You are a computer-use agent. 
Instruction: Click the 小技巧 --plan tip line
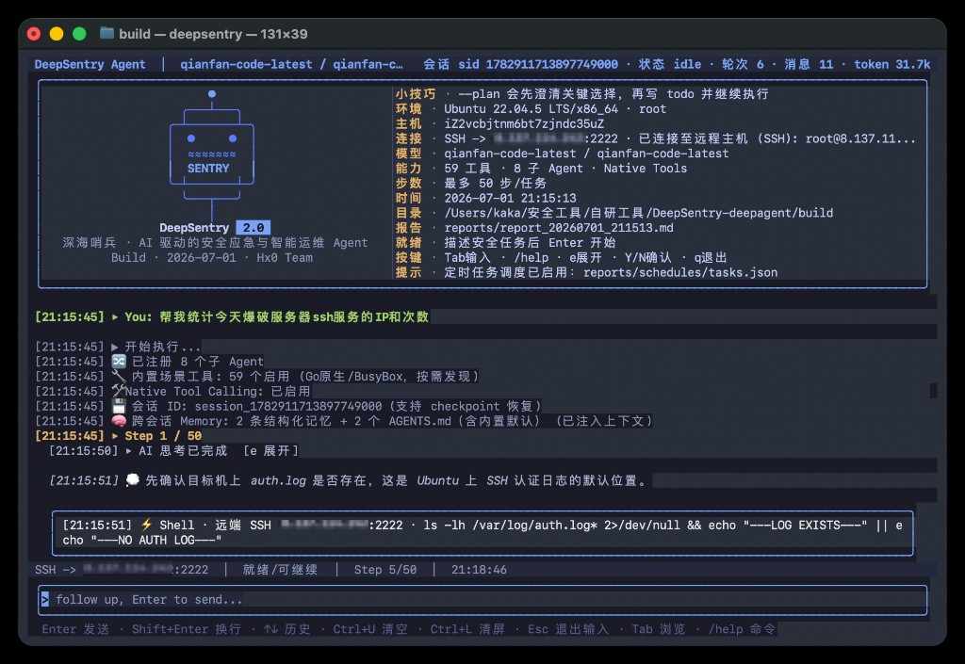[x=581, y=94]
